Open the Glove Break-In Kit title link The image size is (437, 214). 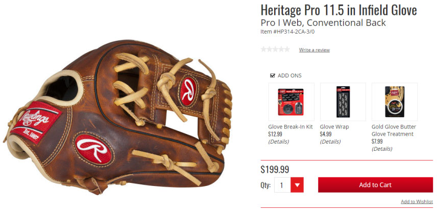[x=290, y=127]
